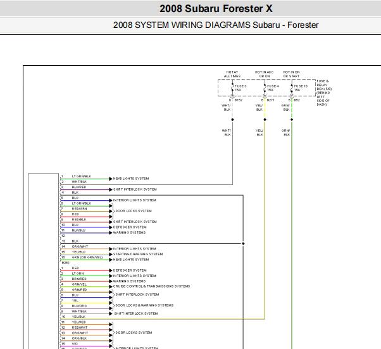381x349 pixels.
Task: Click the "B152" connector label
Action: tap(239, 100)
